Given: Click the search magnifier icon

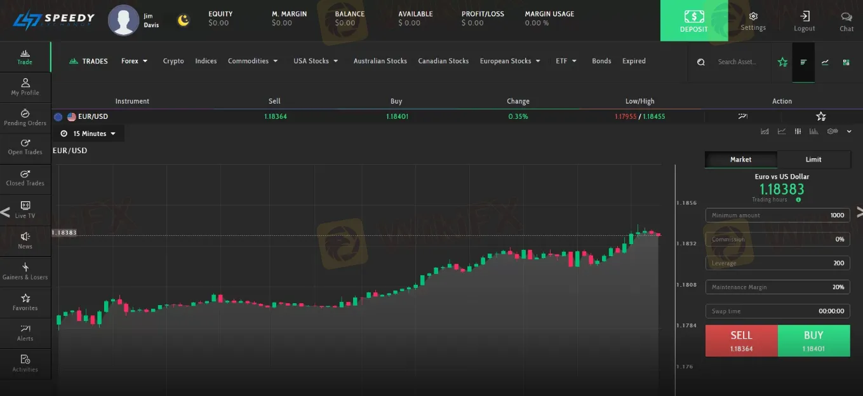Looking at the screenshot, I should (701, 62).
